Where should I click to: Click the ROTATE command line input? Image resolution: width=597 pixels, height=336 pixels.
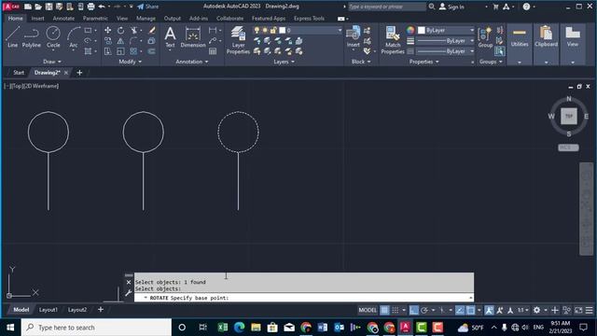coord(304,298)
